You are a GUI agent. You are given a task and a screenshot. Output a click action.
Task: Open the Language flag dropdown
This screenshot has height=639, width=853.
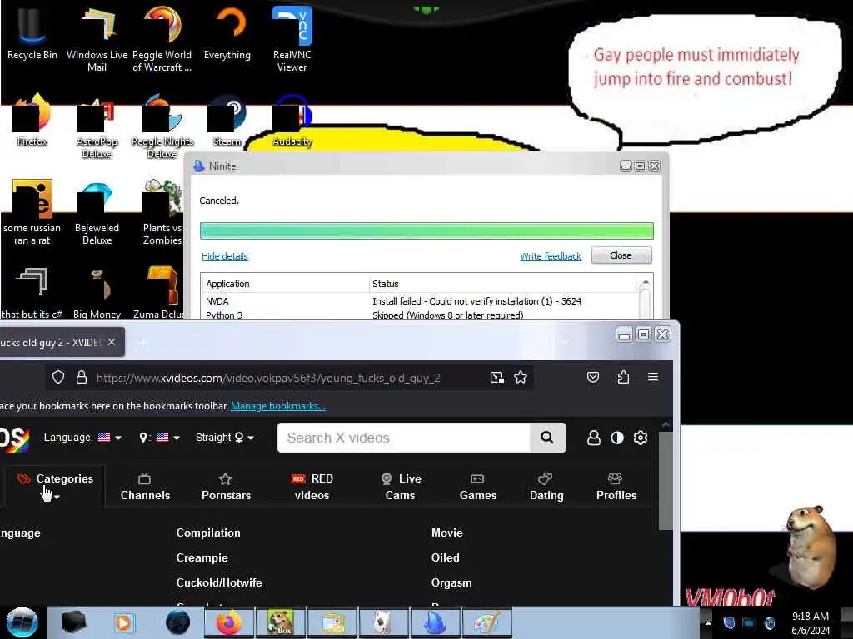tap(82, 438)
